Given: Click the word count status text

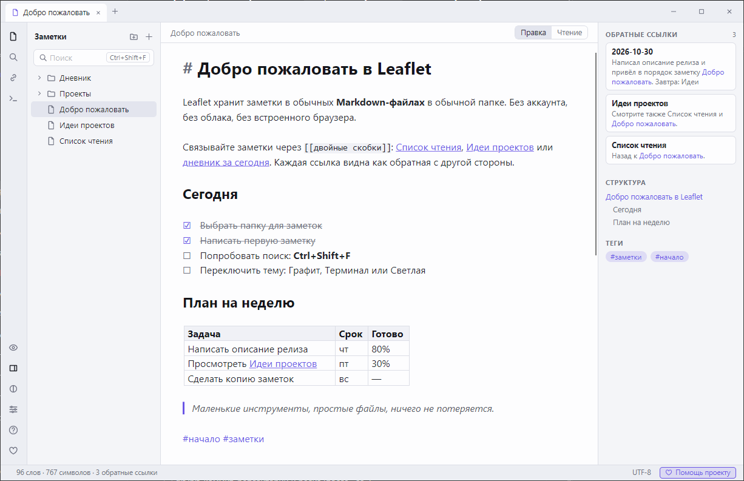Looking at the screenshot, I should coord(29,473).
